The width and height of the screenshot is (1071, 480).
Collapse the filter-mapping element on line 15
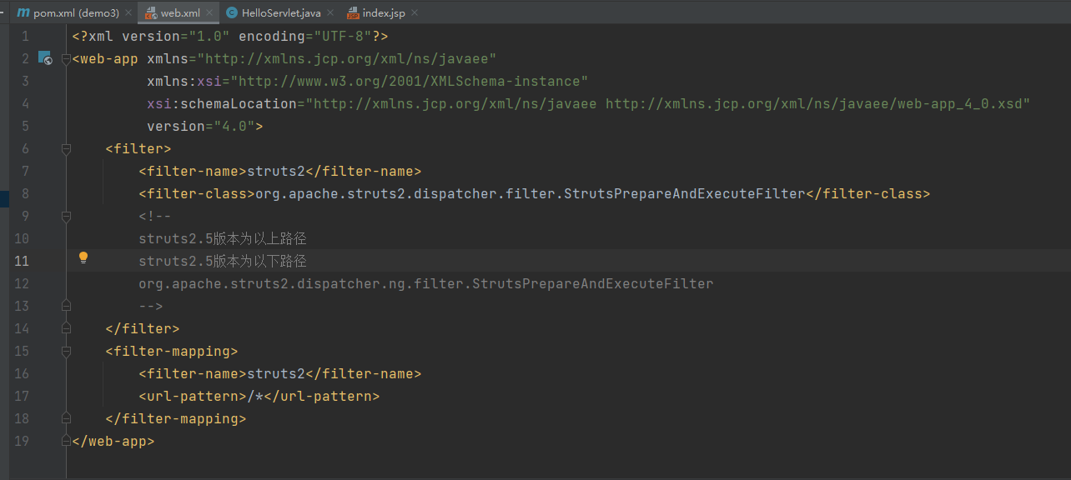[66, 351]
